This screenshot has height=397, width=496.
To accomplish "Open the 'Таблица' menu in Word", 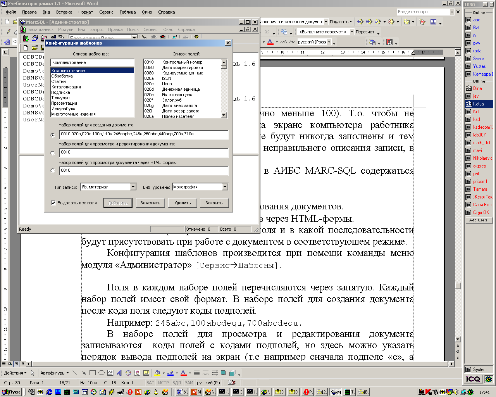I will 127,12.
